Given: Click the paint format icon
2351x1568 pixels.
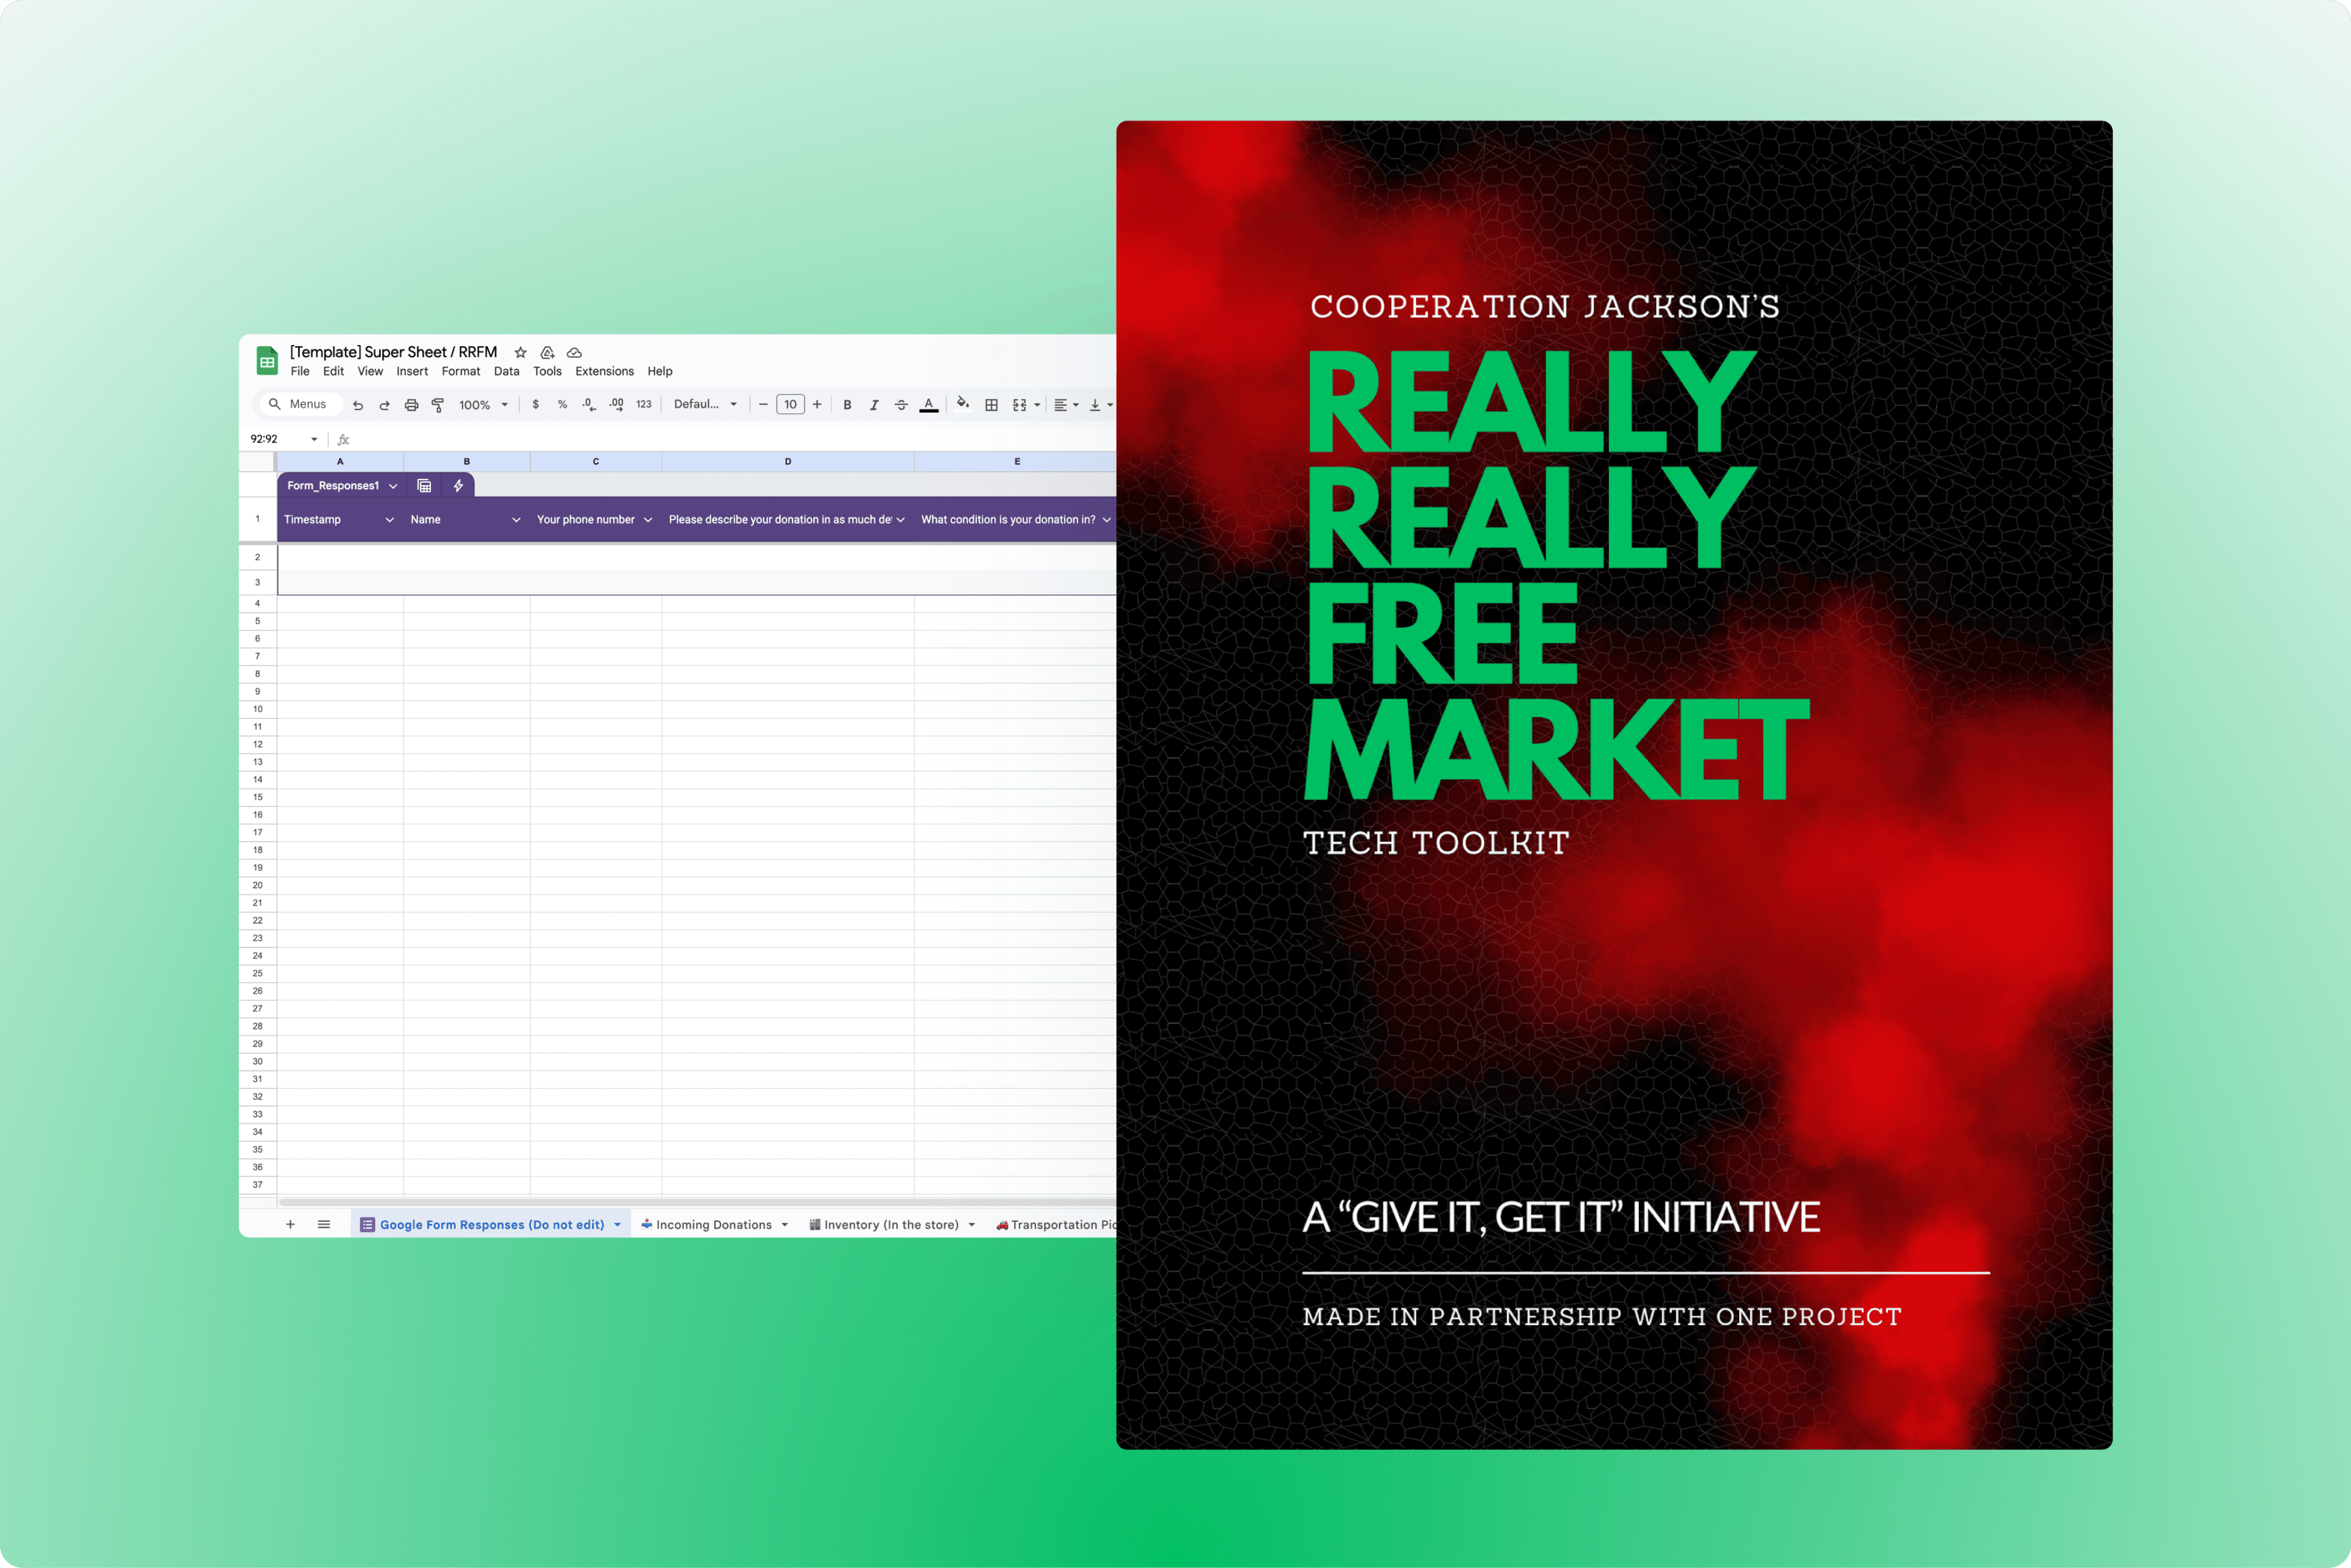Looking at the screenshot, I should pos(438,405).
